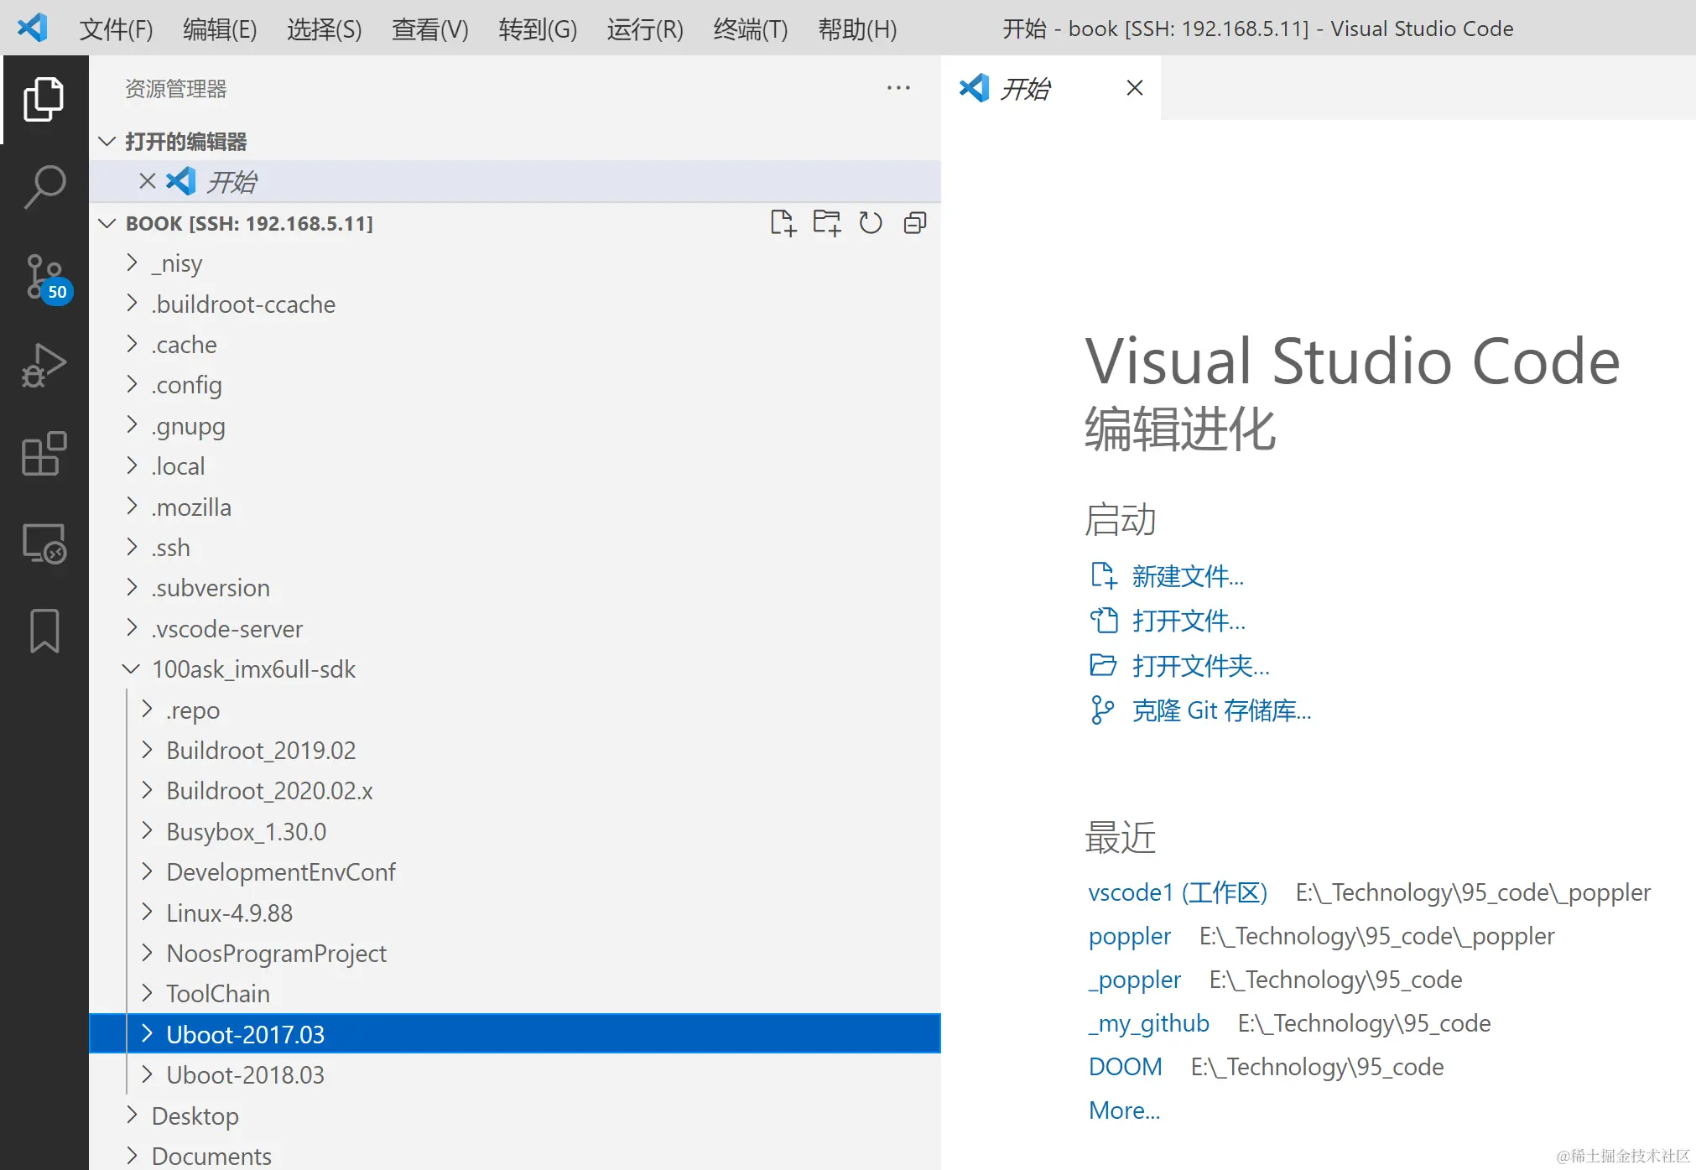The width and height of the screenshot is (1696, 1170).
Task: Open the Remote Explorer view
Action: click(x=44, y=543)
